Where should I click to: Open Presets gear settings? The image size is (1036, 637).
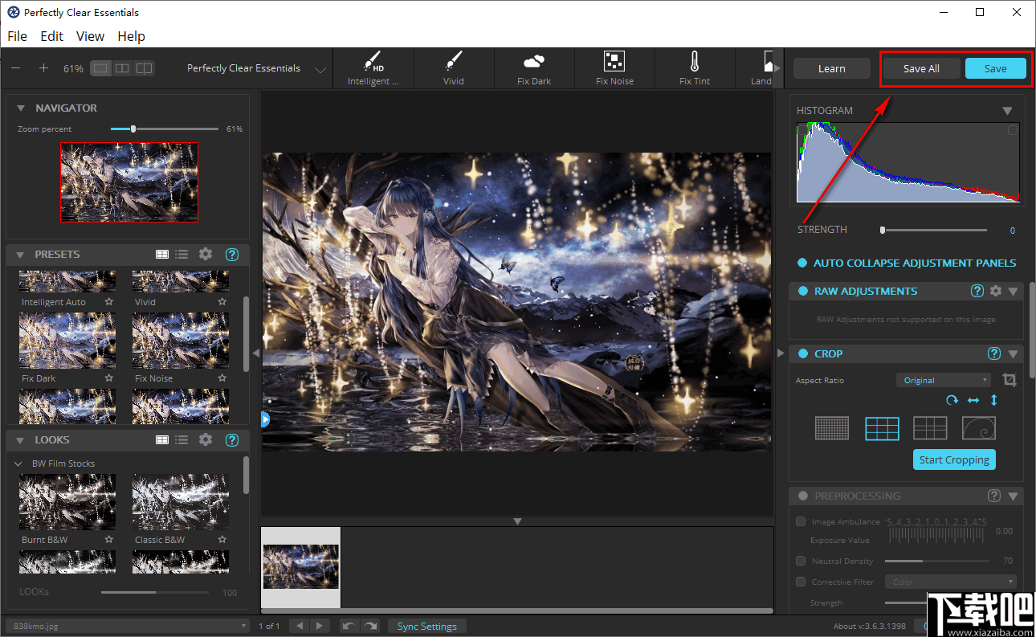click(206, 254)
